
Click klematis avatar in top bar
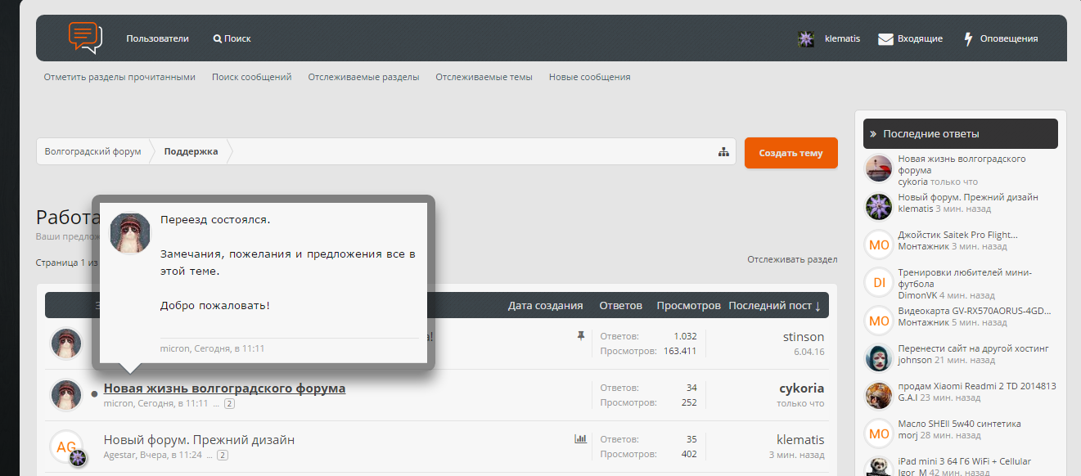(x=806, y=38)
